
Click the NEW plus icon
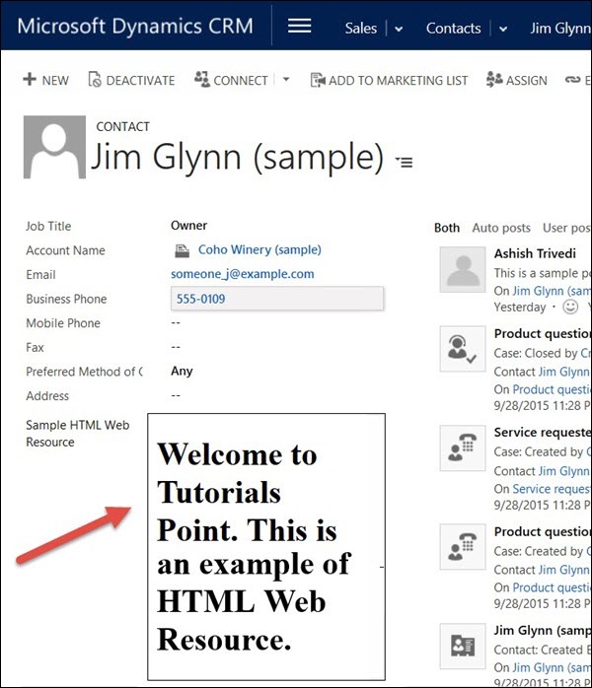(30, 80)
